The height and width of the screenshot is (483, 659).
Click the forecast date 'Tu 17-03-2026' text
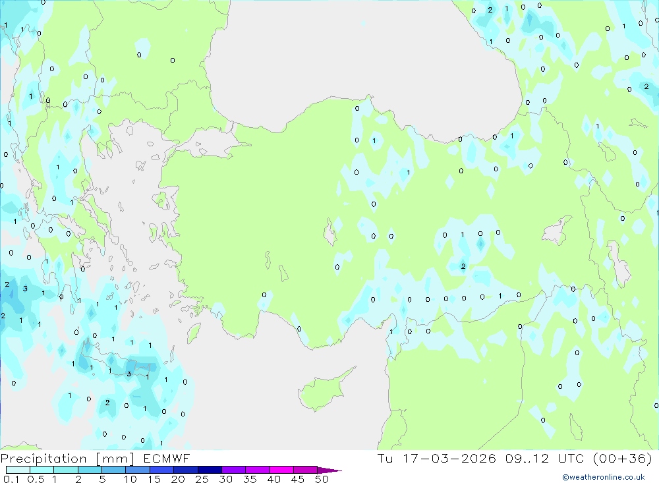pos(437,458)
